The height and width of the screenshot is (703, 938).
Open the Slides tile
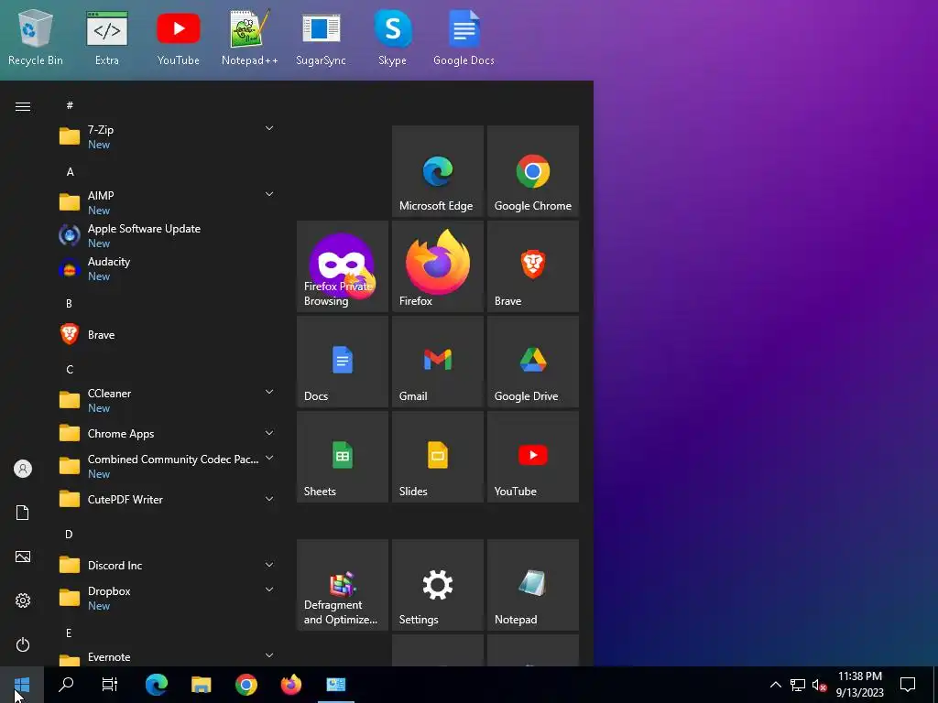(x=438, y=456)
